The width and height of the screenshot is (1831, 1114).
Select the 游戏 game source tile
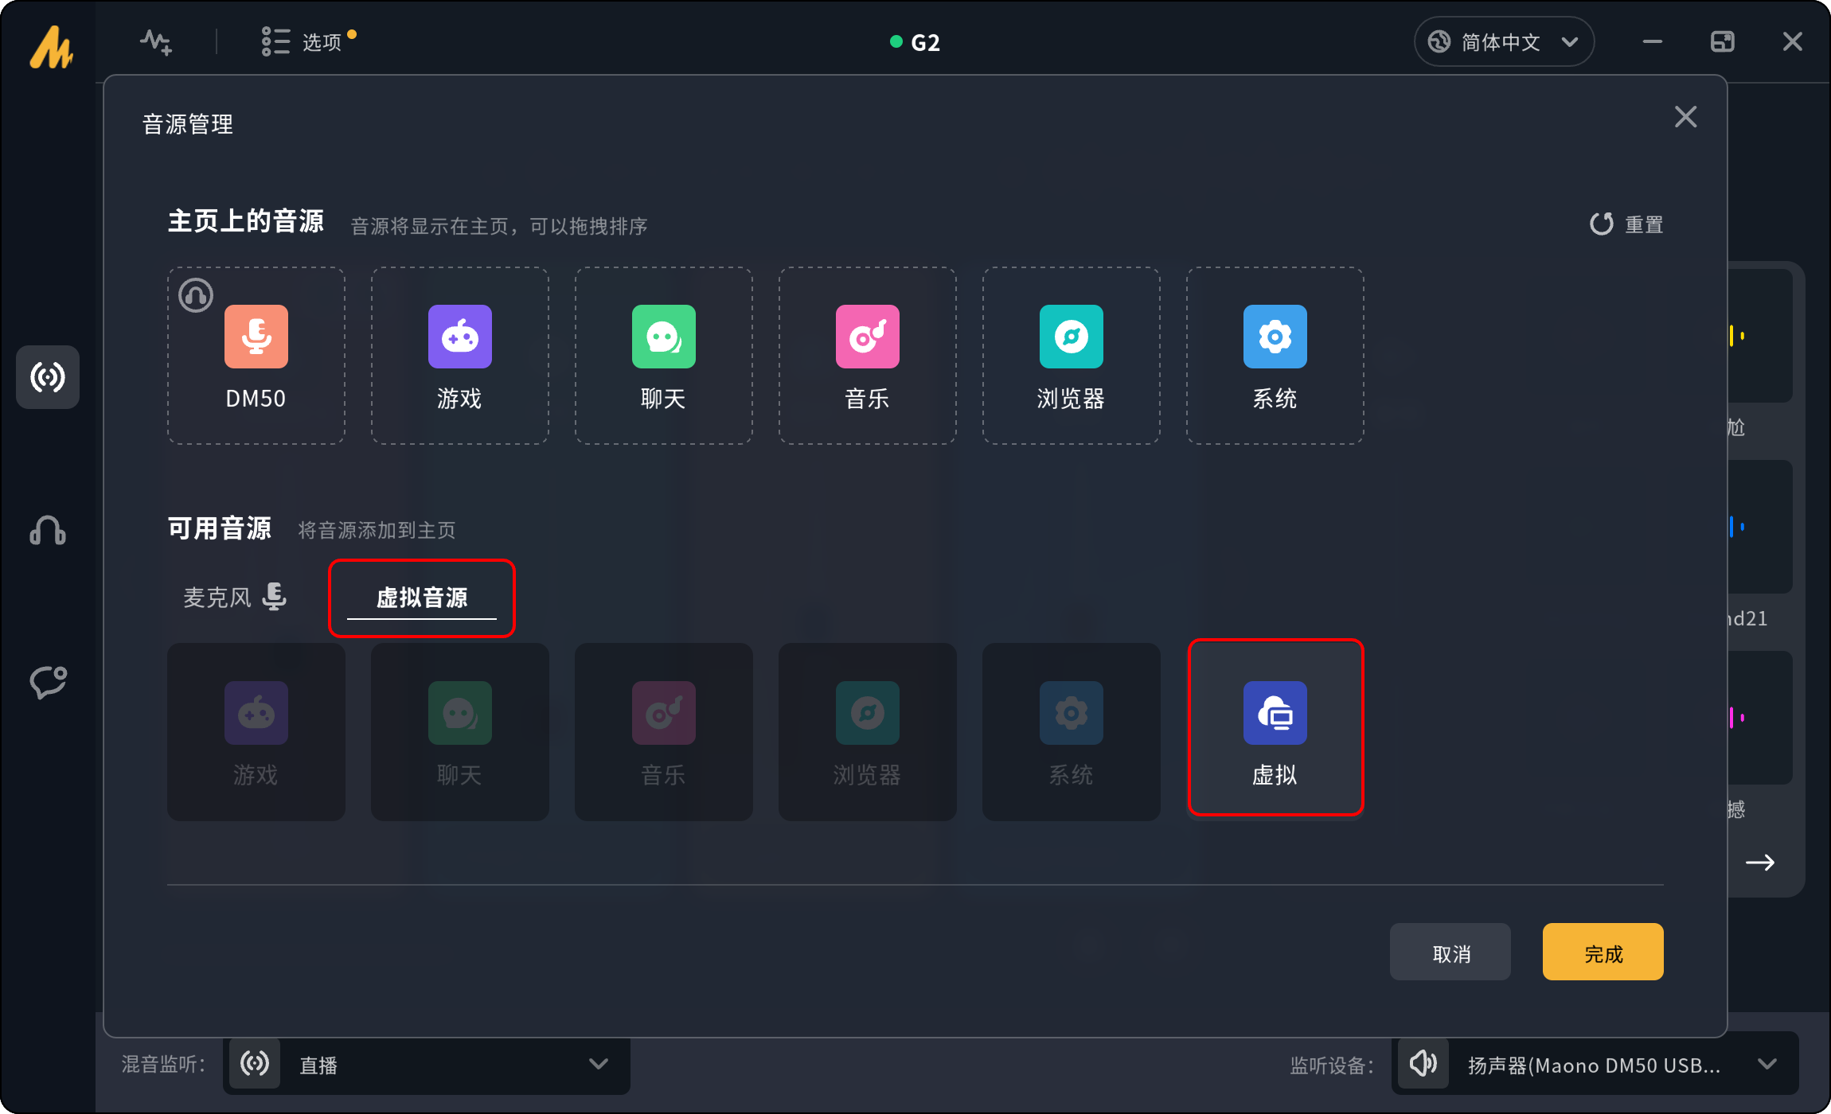pos(459,355)
